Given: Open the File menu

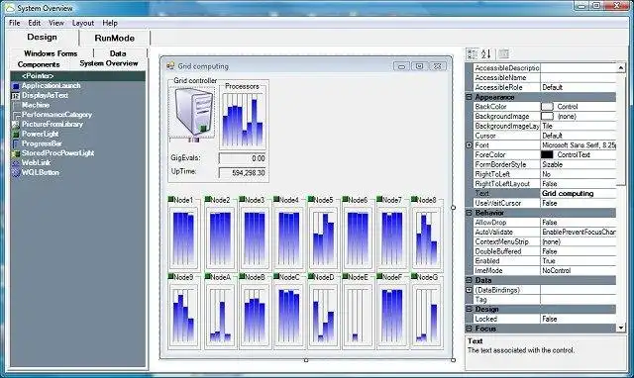Looking at the screenshot, I should tap(15, 23).
